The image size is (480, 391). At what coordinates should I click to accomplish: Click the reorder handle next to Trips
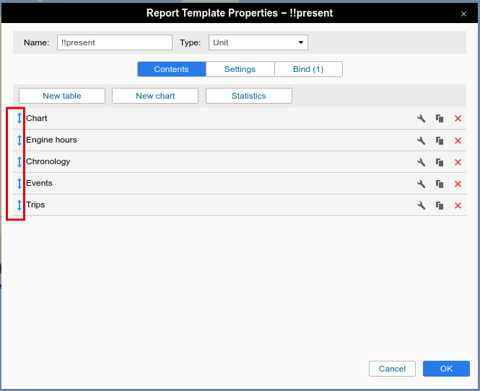point(19,205)
